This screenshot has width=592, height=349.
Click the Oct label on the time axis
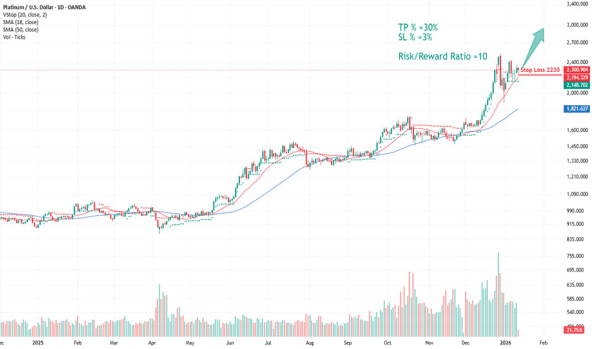[387, 341]
